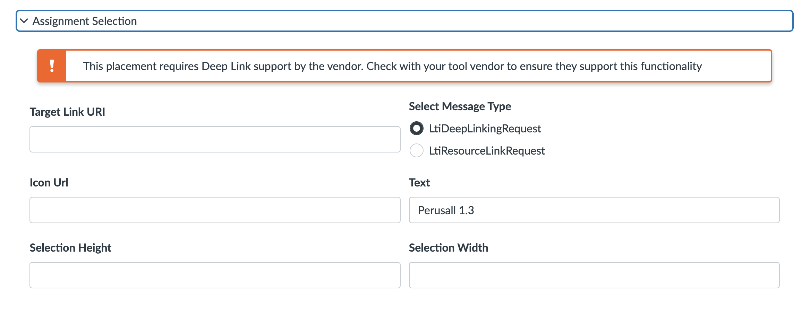Click the Target Link URI label

tap(68, 112)
